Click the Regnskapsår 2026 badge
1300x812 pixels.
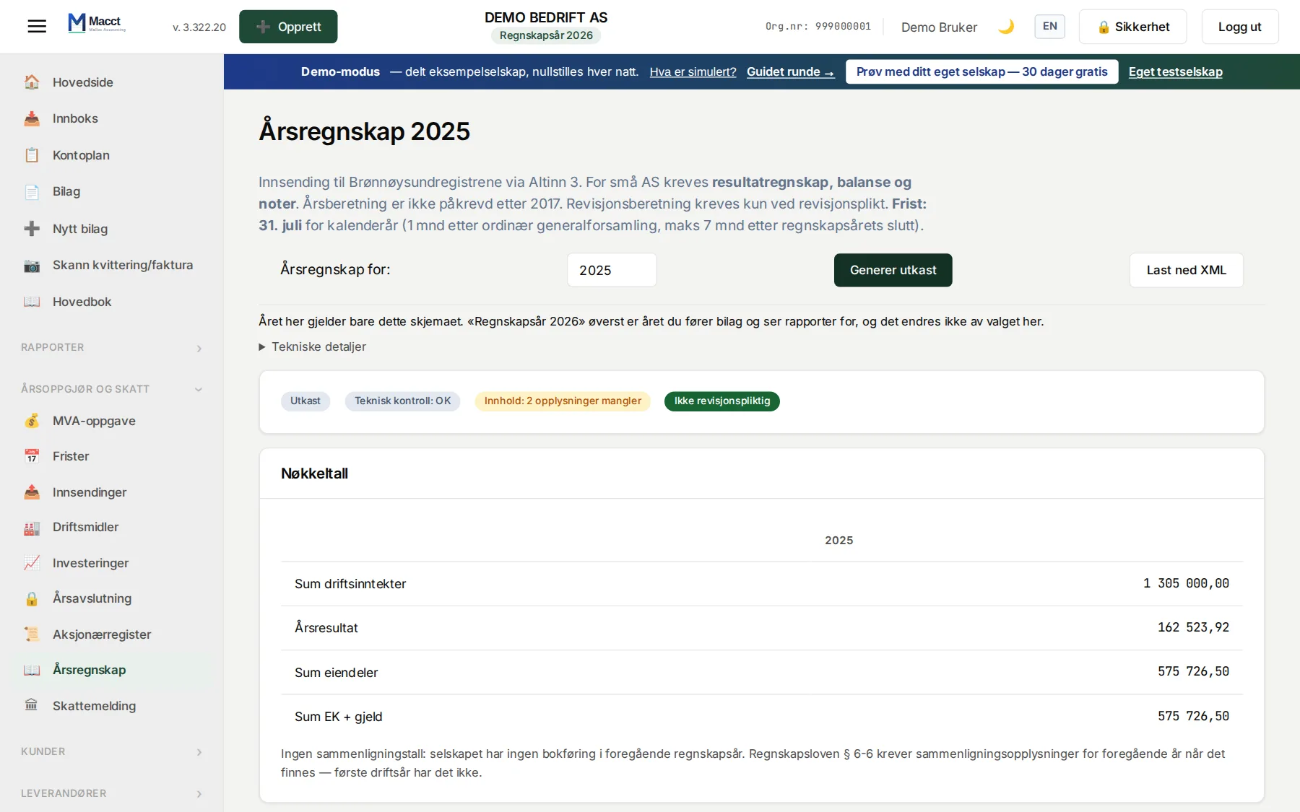pyautogui.click(x=546, y=35)
